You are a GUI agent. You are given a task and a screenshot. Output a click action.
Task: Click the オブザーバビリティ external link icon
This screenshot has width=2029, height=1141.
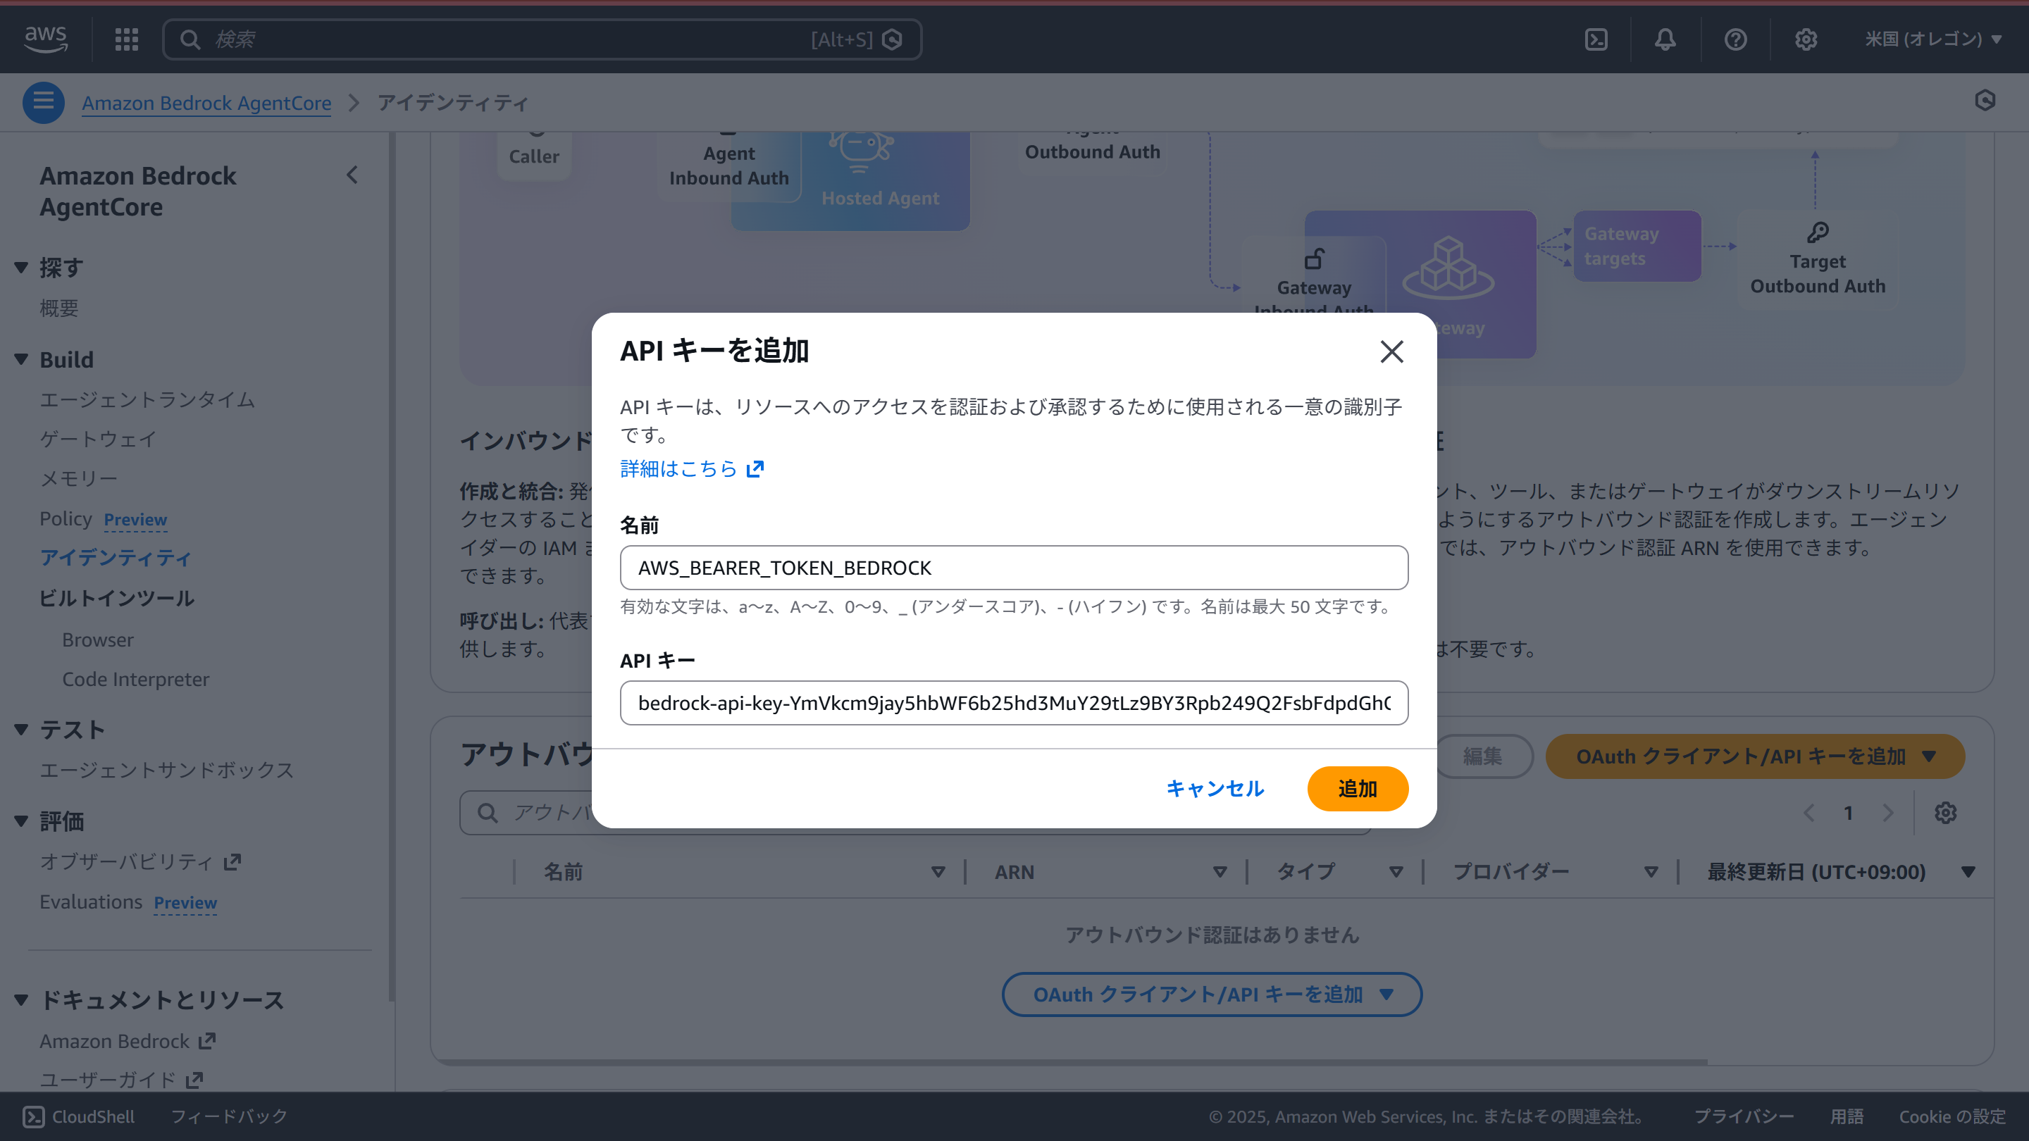232,862
